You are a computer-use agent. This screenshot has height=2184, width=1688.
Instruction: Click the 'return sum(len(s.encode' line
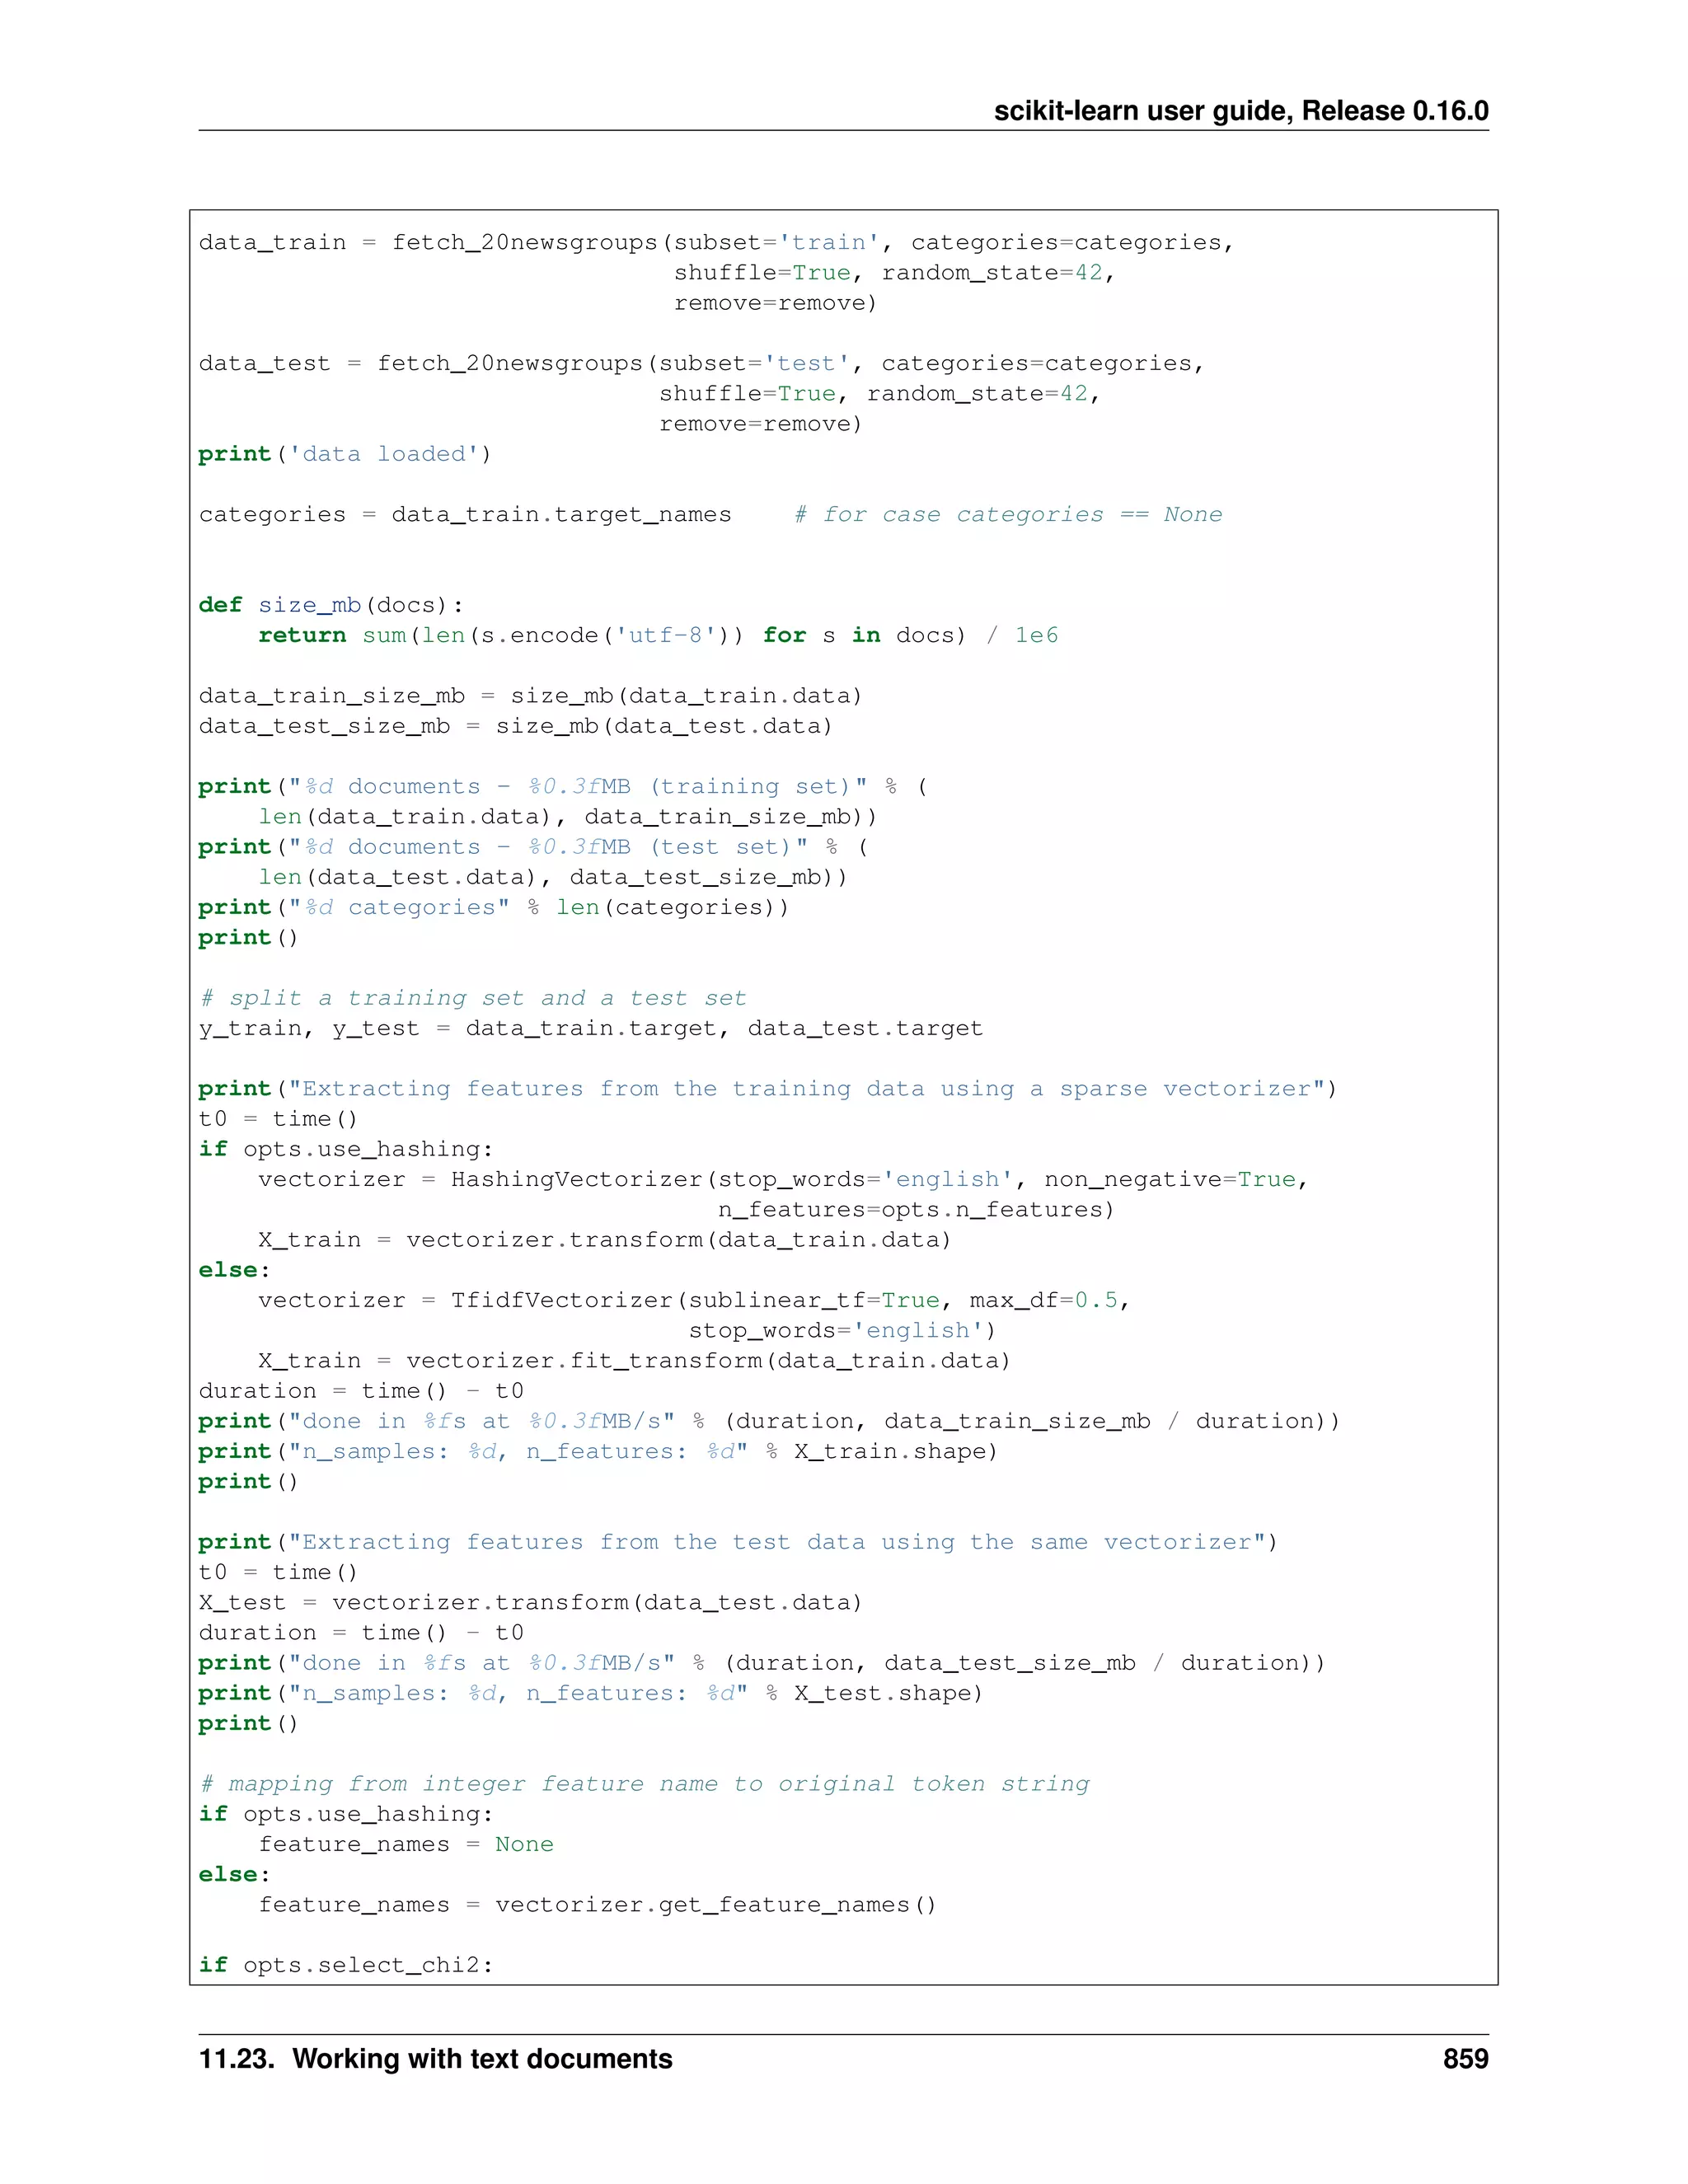(x=658, y=636)
